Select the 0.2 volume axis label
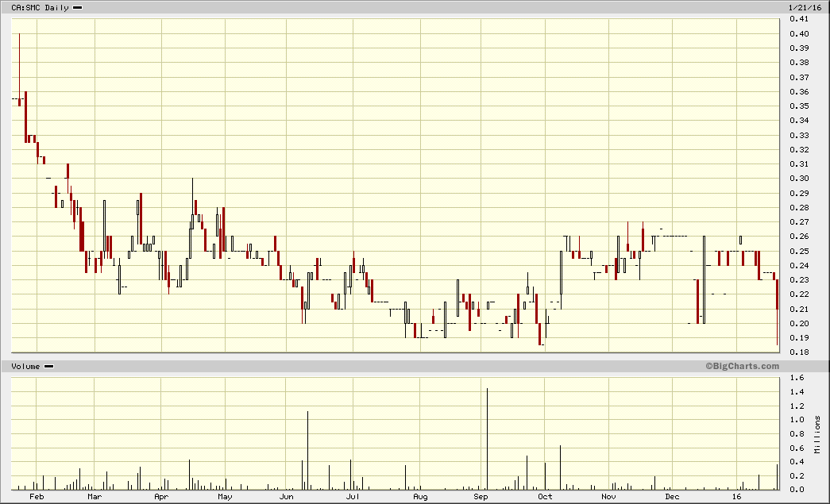The width and height of the screenshot is (830, 504). point(797,476)
